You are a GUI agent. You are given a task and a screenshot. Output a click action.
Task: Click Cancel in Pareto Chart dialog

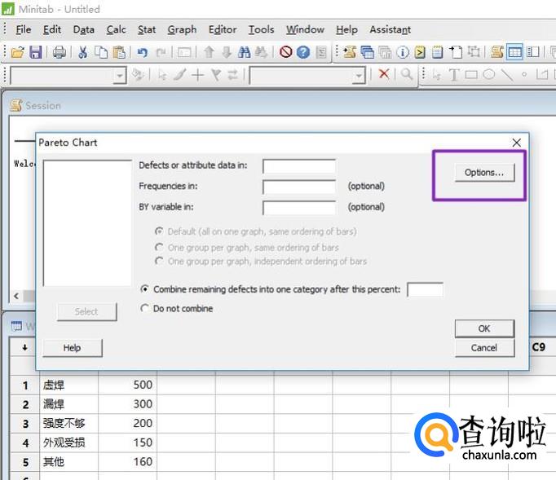point(484,348)
